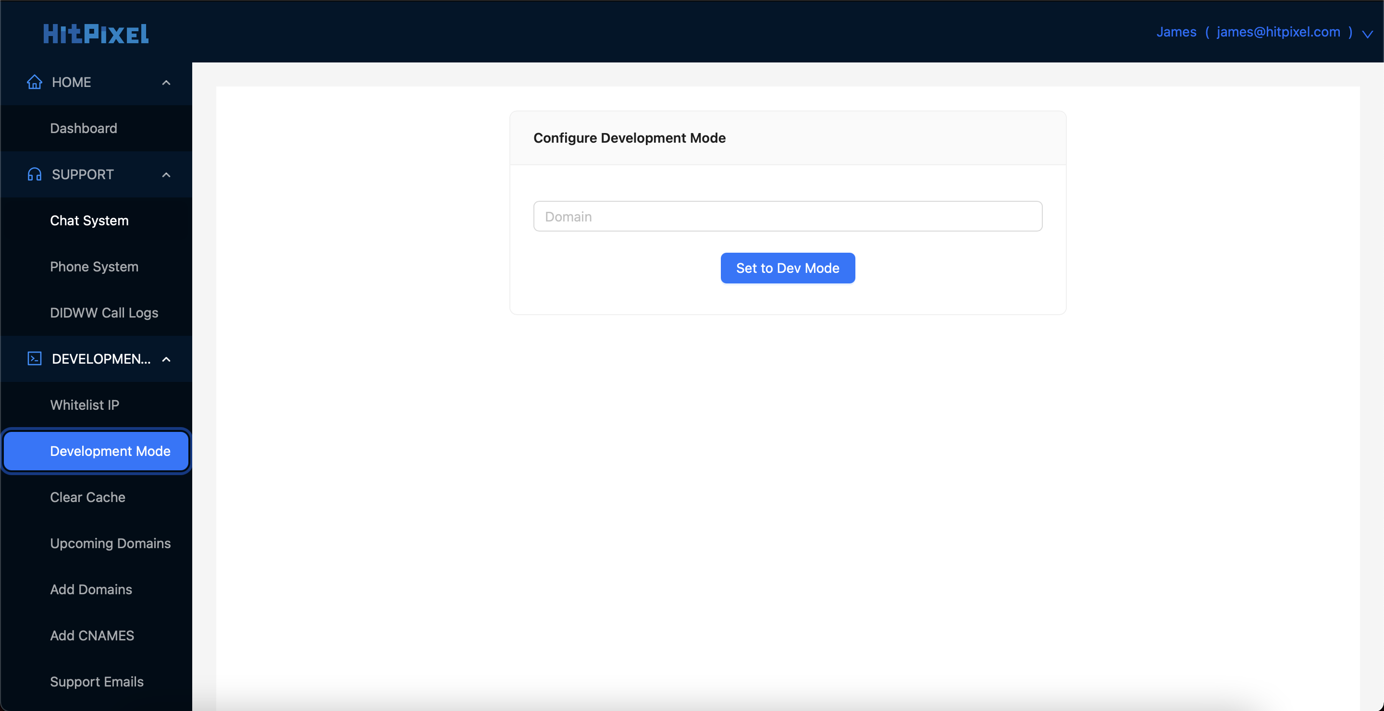Click the Clear Cache menu item
Viewport: 1384px width, 711px height.
pos(88,497)
